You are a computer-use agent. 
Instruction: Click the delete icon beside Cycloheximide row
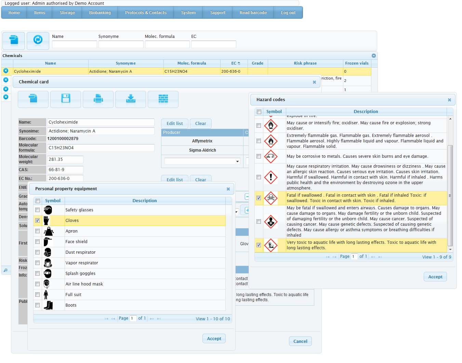tap(6, 71)
